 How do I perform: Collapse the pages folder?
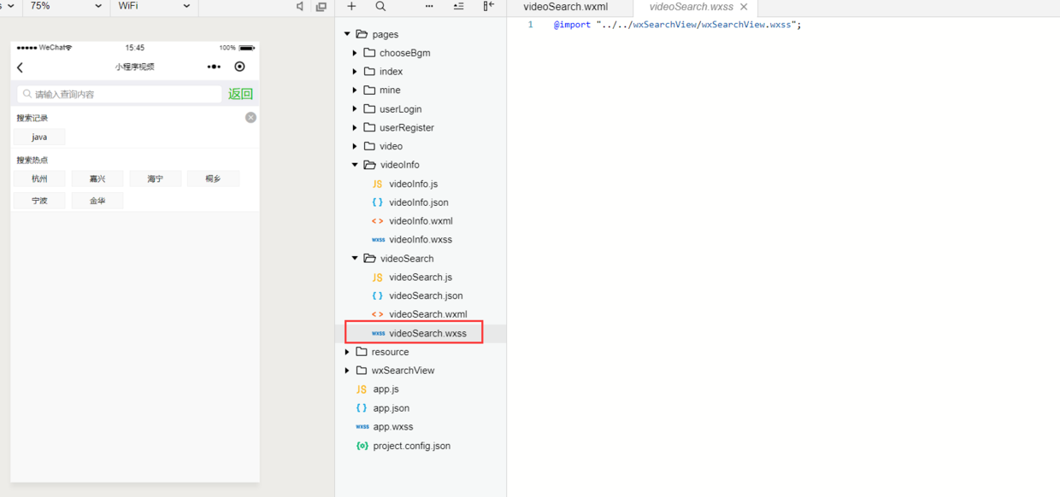click(347, 34)
